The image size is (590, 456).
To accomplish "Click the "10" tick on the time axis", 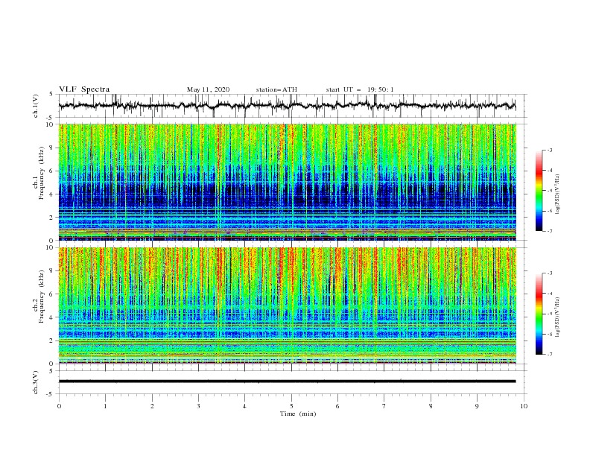I will [x=524, y=406].
